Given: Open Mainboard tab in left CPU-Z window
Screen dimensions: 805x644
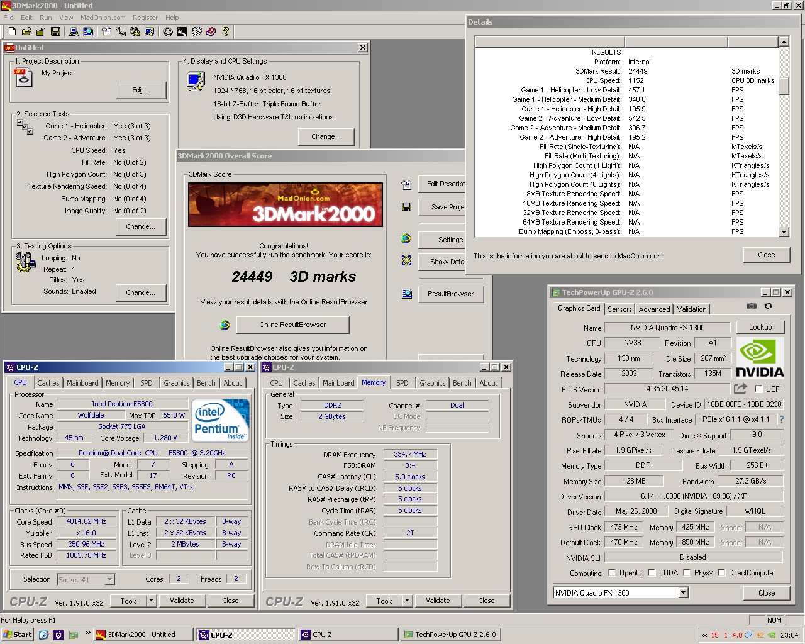Looking at the screenshot, I should point(82,383).
